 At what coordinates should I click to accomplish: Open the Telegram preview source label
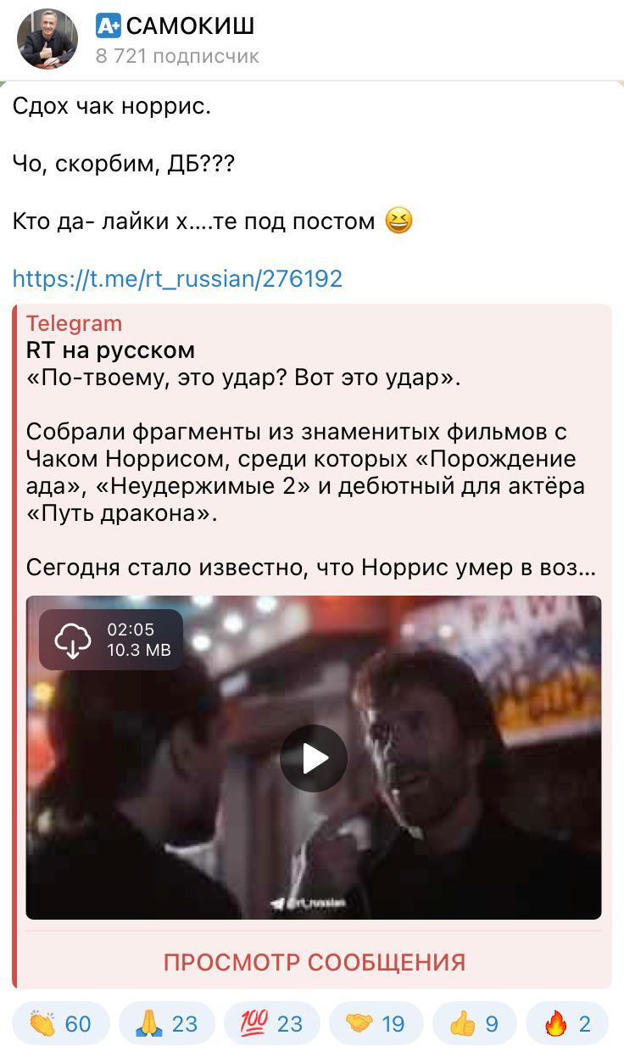click(74, 323)
